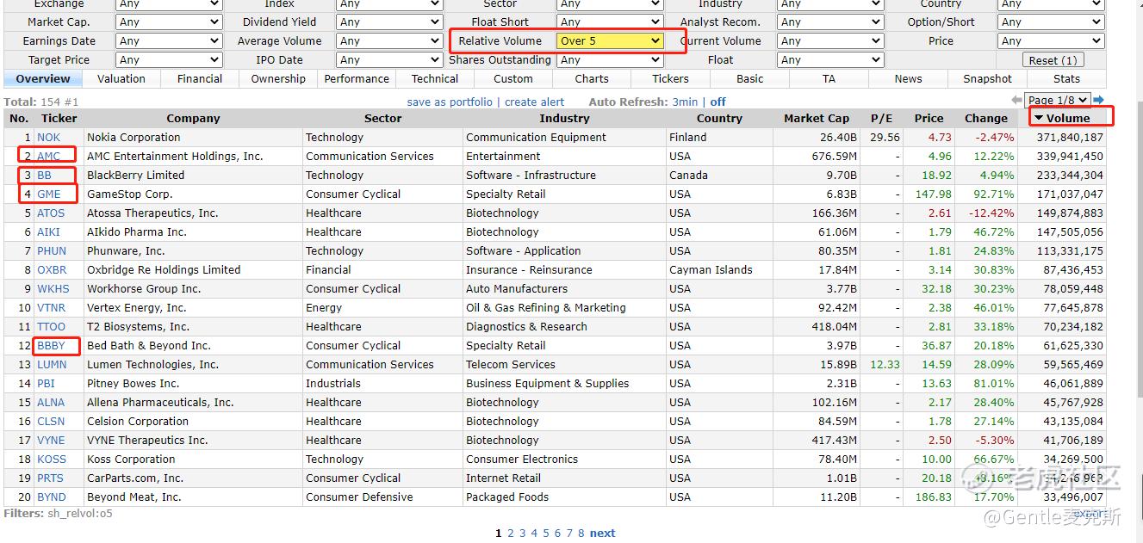The width and height of the screenshot is (1143, 543).
Task: Go to the next page using the blue arrow
Action: 1098,101
